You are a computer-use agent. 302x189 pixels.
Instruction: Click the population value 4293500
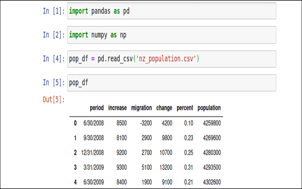(x=212, y=167)
